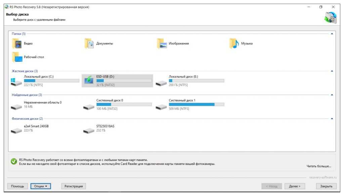Select Локальный диск (C:) drive icon
The image size is (344, 196).
coord(16,81)
